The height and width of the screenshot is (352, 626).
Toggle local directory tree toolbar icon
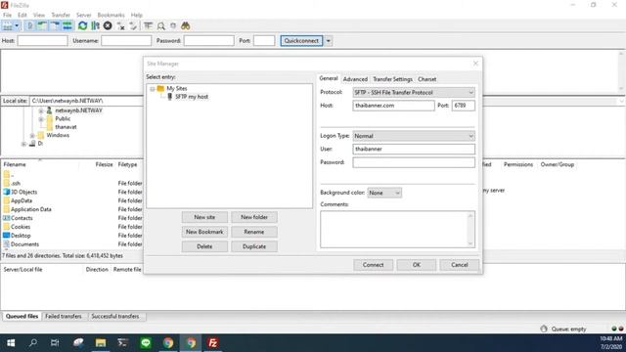point(42,26)
